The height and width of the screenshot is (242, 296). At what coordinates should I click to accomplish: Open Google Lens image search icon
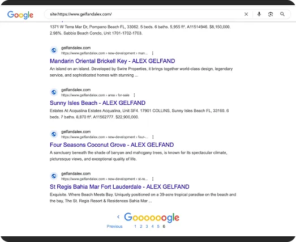click(271, 14)
